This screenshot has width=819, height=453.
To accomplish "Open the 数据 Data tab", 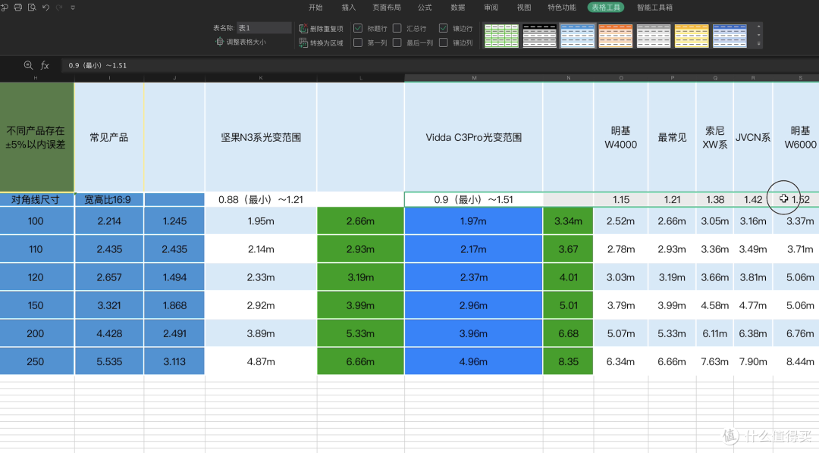I will click(458, 8).
